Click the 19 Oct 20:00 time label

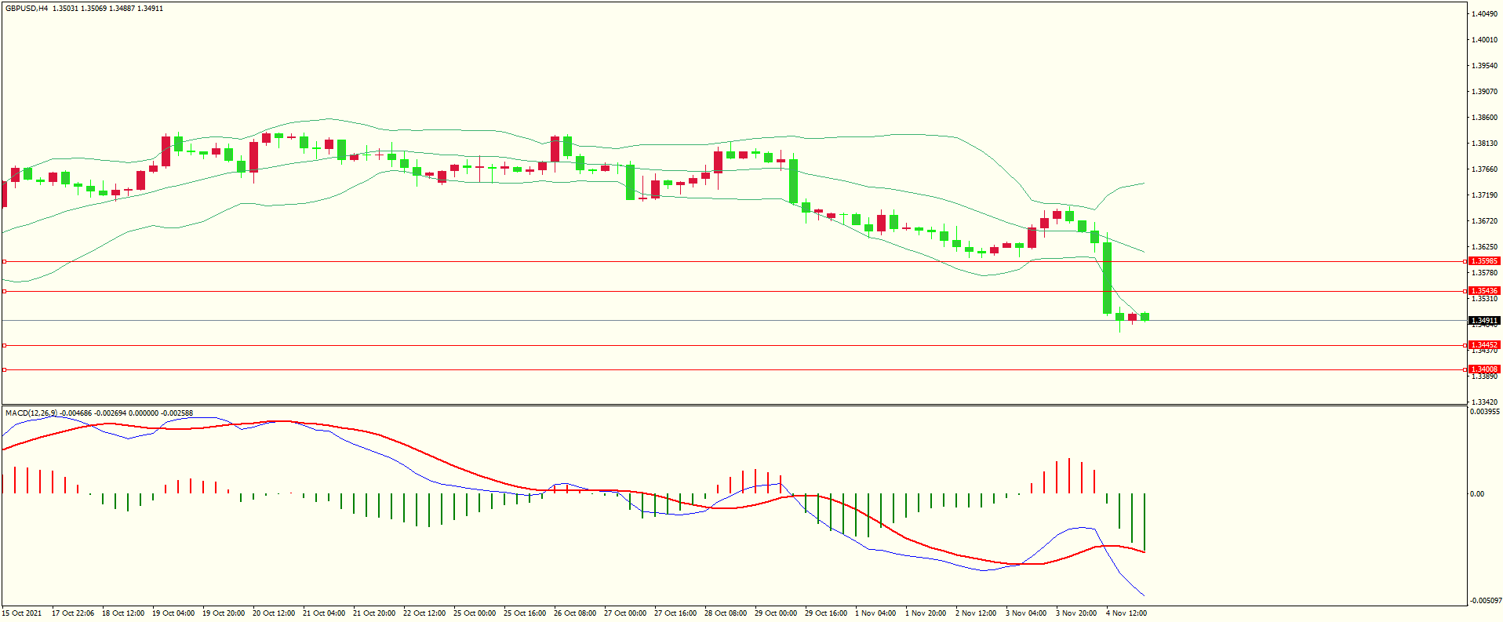224,613
